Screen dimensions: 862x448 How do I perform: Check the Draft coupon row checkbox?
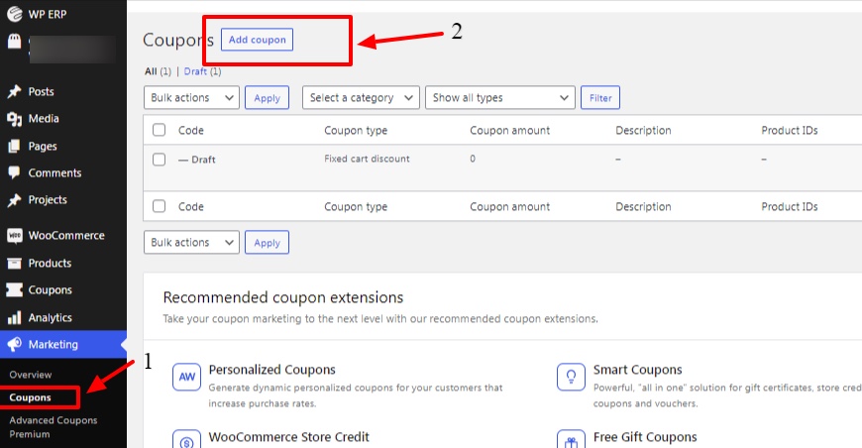(160, 159)
